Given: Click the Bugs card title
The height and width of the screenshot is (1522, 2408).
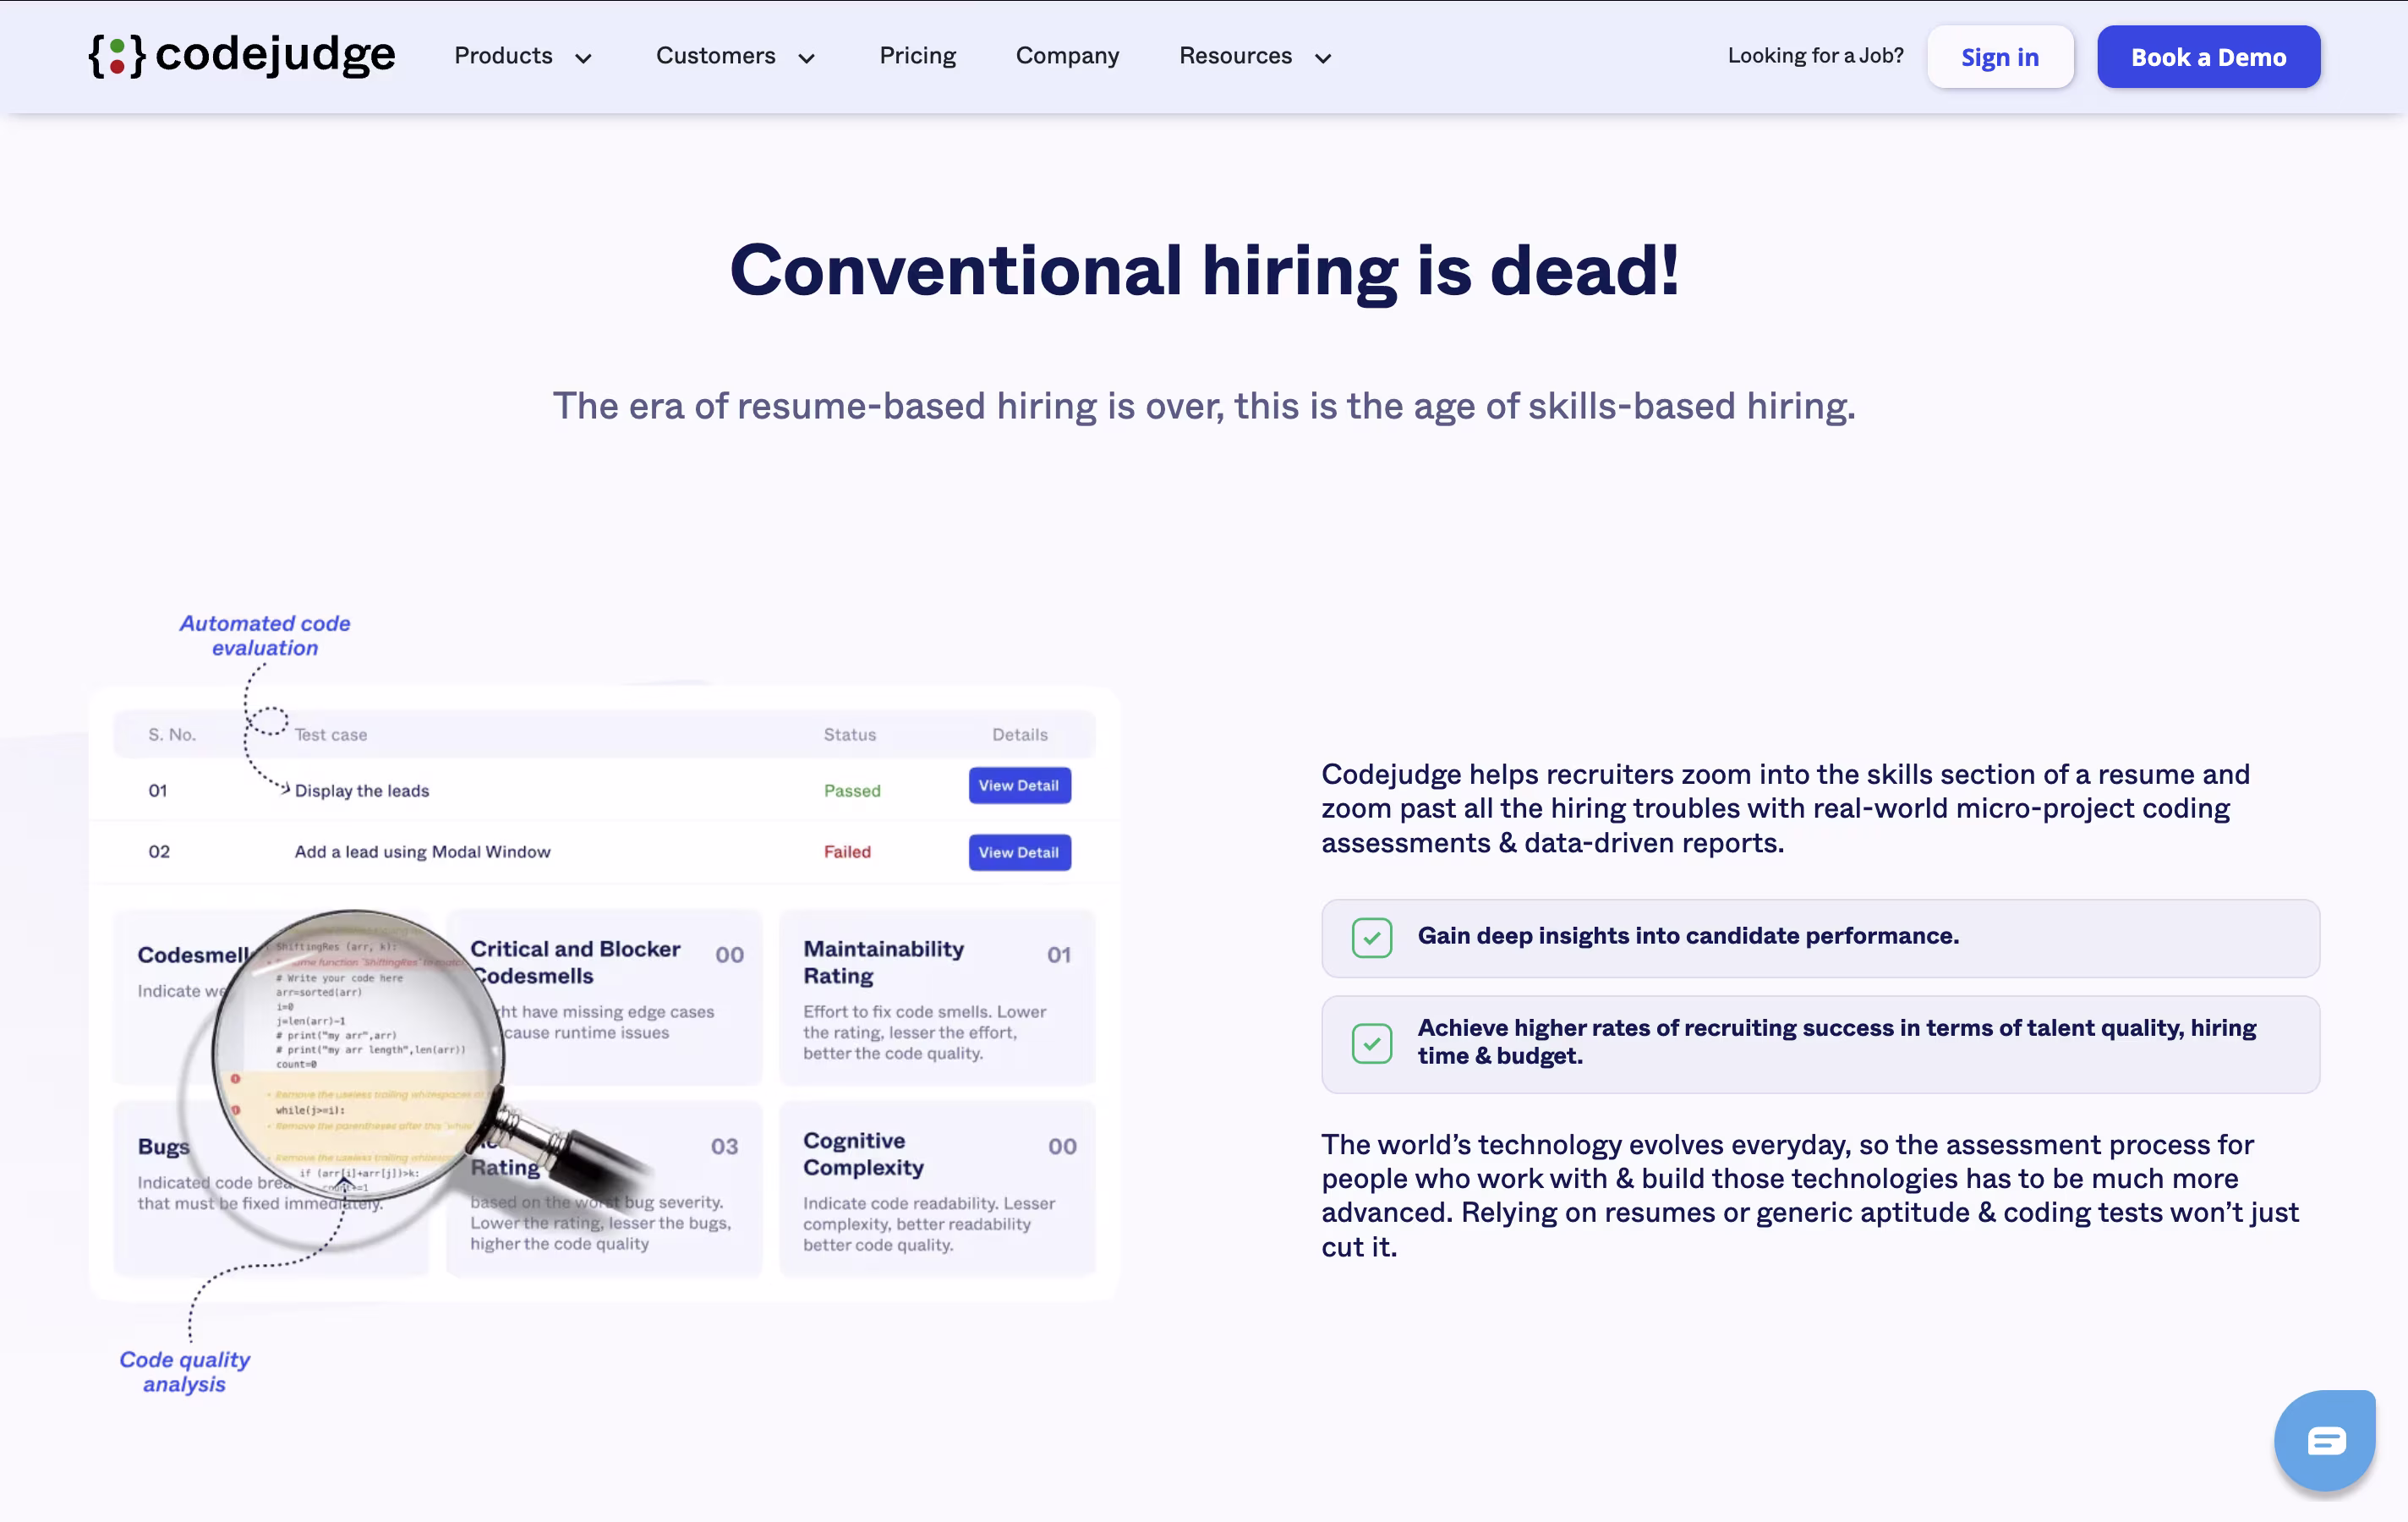Looking at the screenshot, I should [163, 1146].
